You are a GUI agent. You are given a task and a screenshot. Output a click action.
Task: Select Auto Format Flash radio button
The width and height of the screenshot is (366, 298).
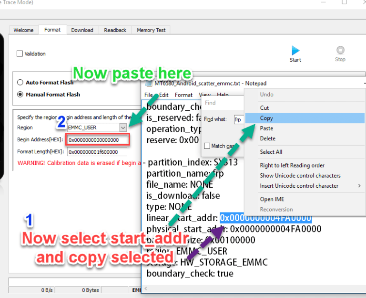pos(20,82)
